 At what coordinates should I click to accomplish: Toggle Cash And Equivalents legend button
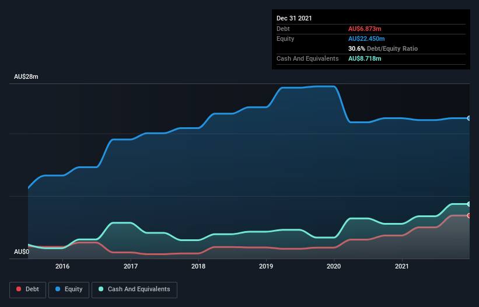pos(134,289)
